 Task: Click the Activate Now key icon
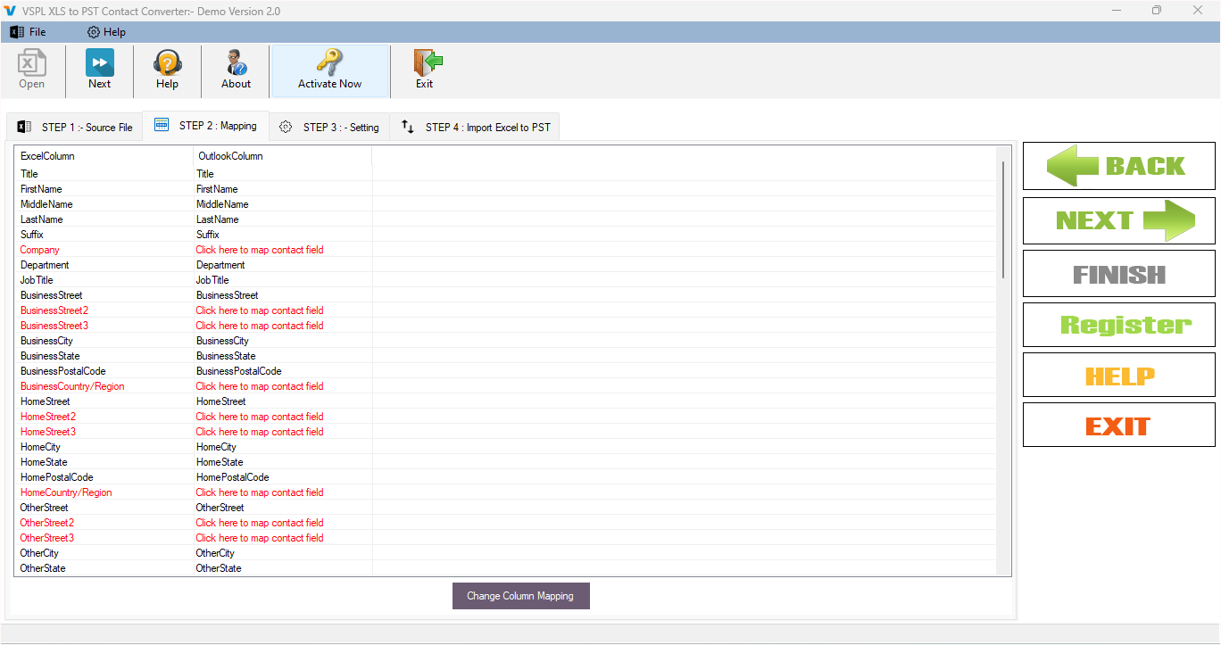(x=330, y=70)
